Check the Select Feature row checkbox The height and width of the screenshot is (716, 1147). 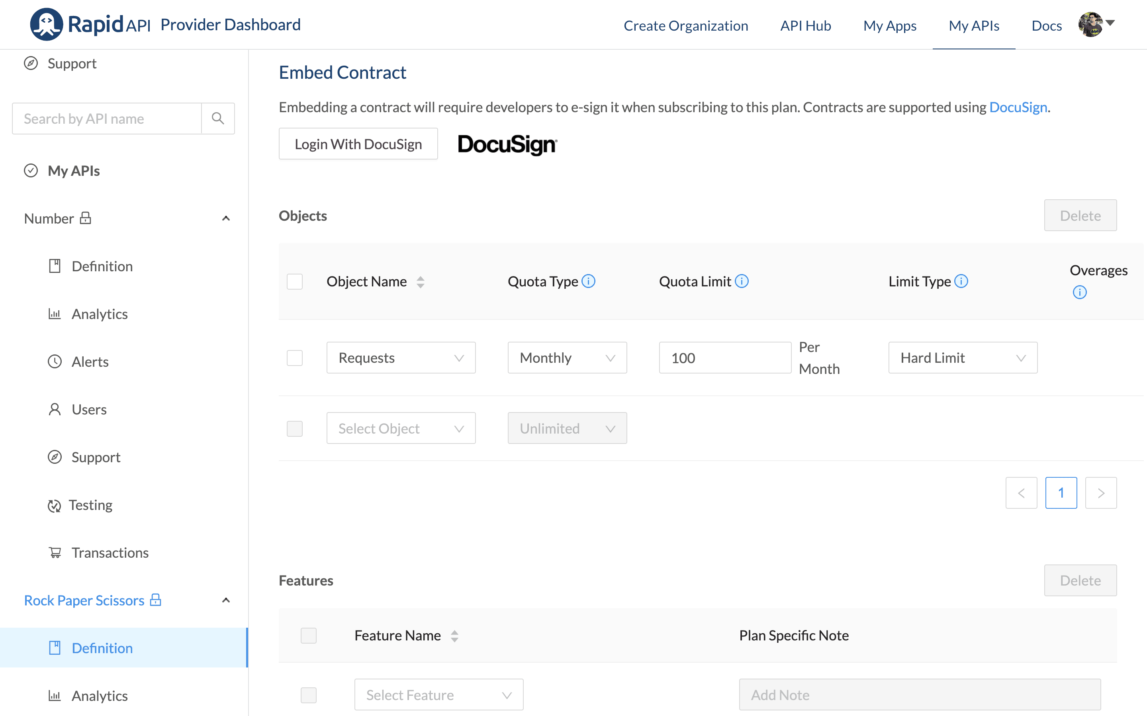309,695
